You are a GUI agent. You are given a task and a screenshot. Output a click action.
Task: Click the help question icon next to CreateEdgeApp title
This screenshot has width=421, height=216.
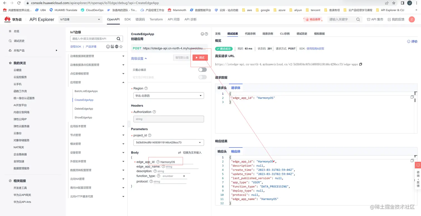point(206,34)
